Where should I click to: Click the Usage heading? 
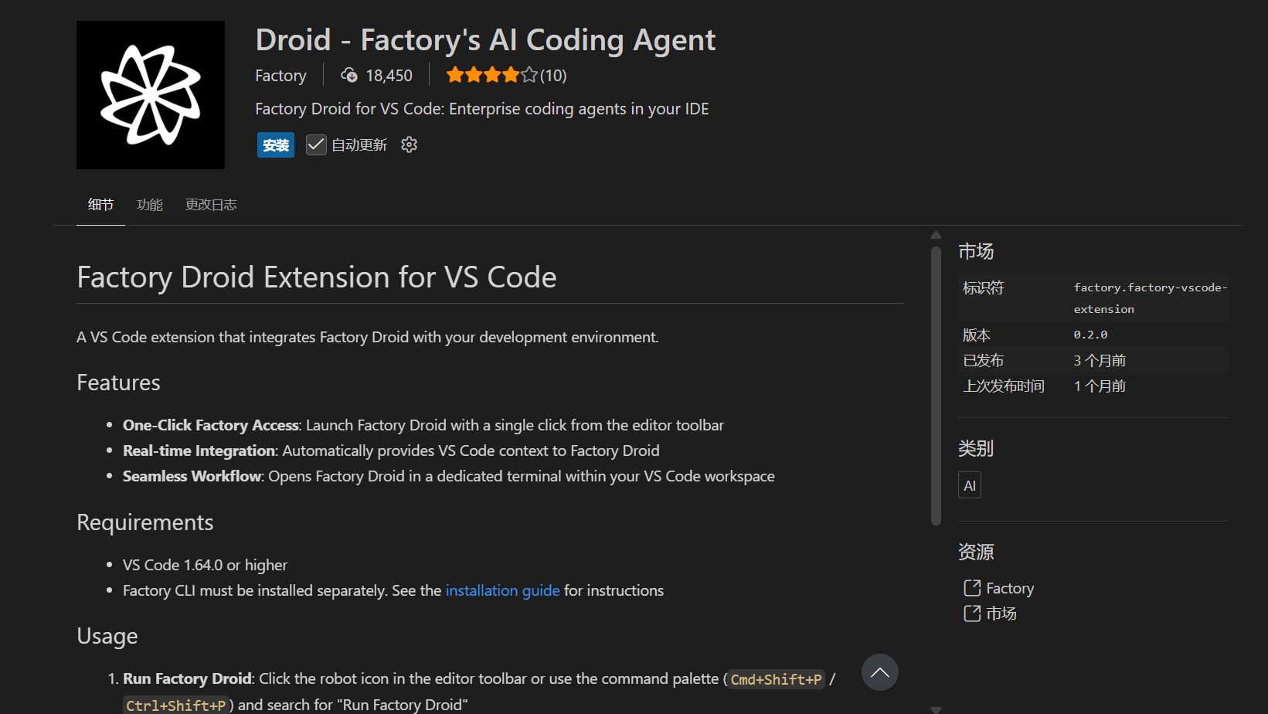coord(107,636)
